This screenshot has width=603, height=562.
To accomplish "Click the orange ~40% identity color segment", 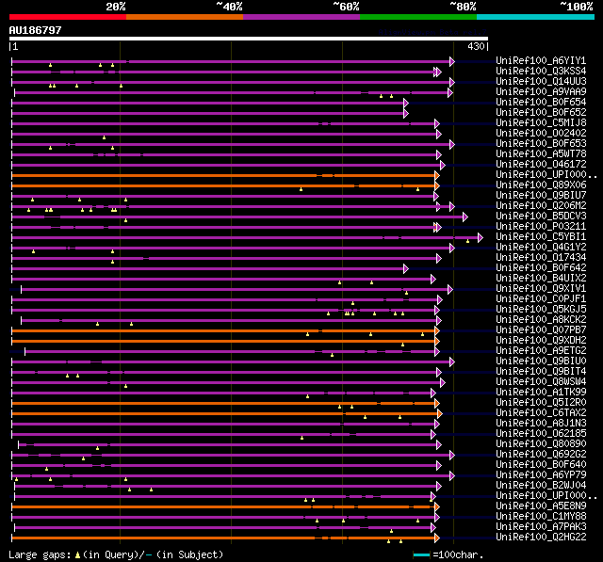I will [185, 17].
